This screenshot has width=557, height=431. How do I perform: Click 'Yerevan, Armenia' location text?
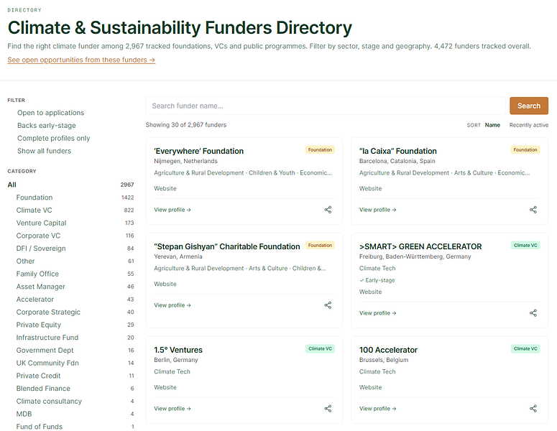click(178, 256)
